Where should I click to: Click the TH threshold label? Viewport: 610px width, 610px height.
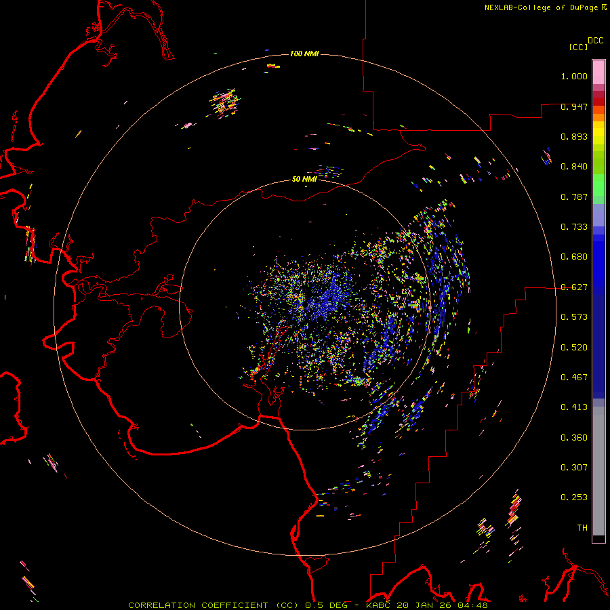(x=582, y=528)
